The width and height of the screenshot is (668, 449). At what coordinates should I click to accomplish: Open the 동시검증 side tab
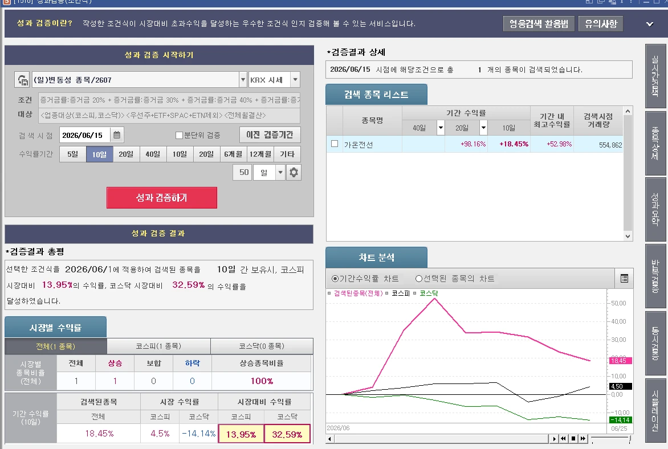(655, 343)
